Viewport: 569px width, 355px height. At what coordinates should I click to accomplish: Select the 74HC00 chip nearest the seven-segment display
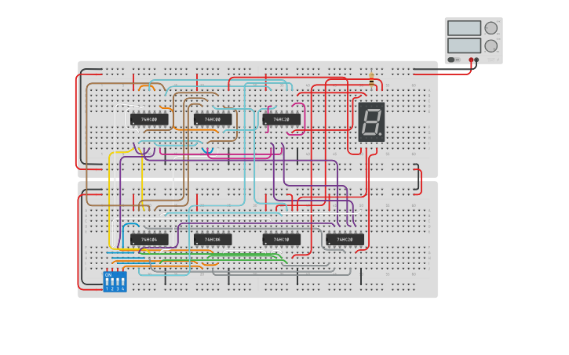click(x=213, y=119)
